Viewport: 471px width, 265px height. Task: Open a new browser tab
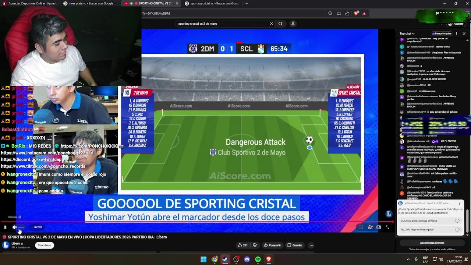click(x=247, y=3)
